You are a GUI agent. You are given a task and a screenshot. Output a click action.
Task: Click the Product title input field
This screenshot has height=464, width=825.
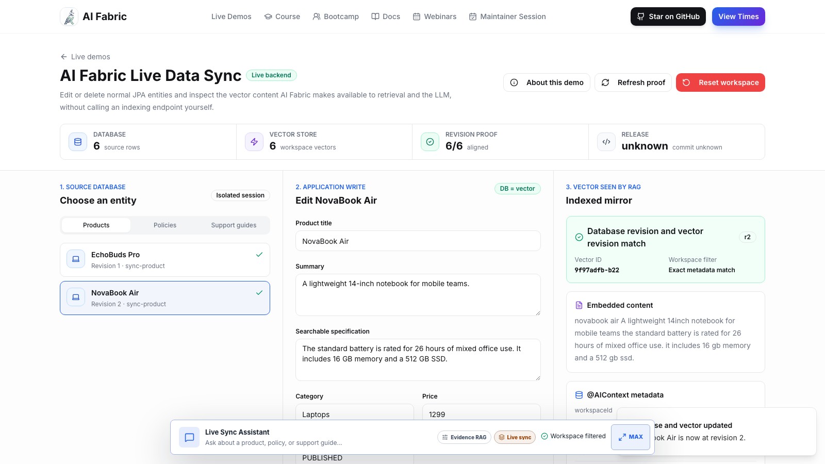(x=418, y=241)
